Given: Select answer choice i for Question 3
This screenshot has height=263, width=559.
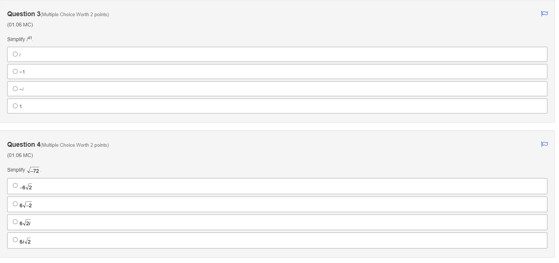Looking at the screenshot, I should click(15, 54).
